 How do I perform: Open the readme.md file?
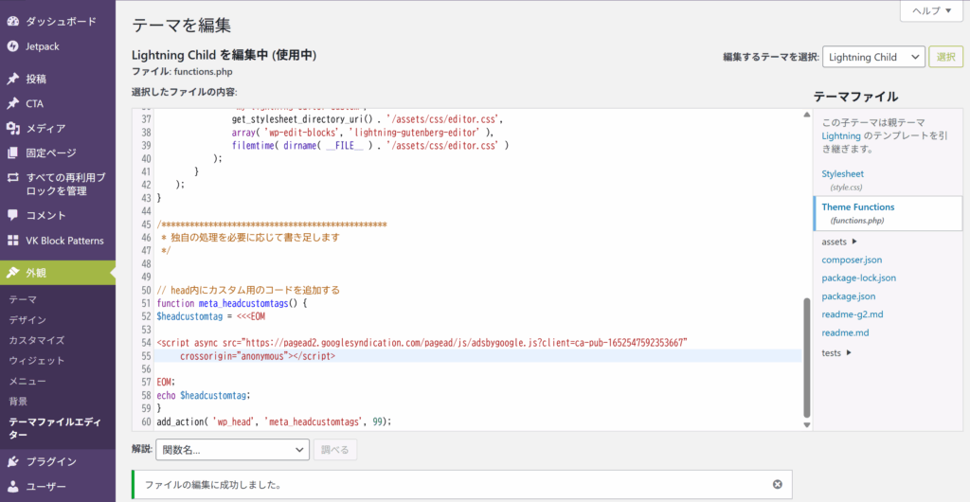point(845,332)
